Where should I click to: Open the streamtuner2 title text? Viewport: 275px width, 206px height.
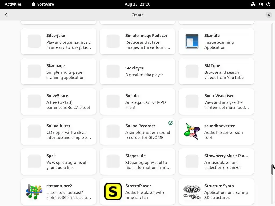coord(59,186)
